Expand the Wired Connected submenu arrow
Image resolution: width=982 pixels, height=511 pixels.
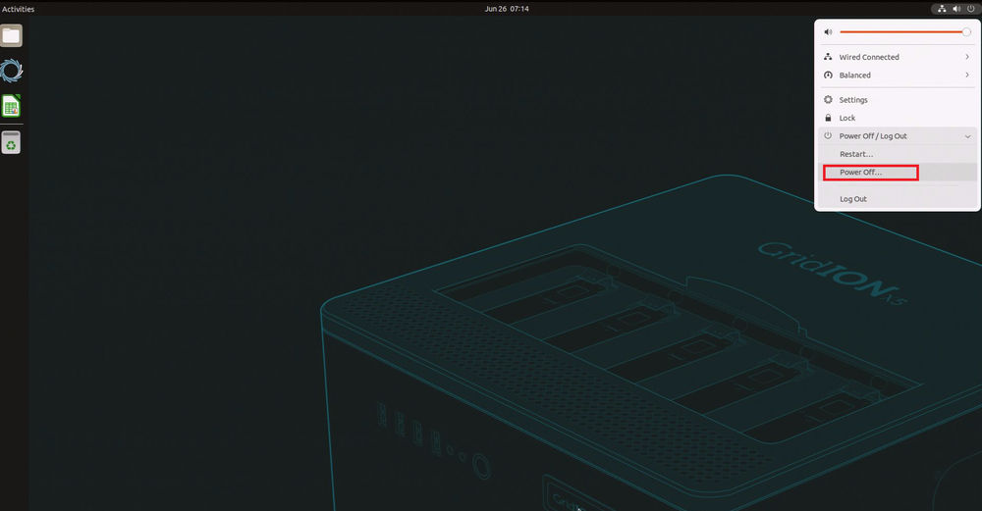point(967,57)
